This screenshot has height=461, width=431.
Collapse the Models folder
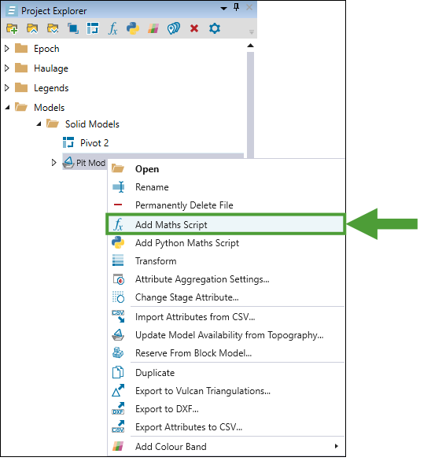click(7, 108)
